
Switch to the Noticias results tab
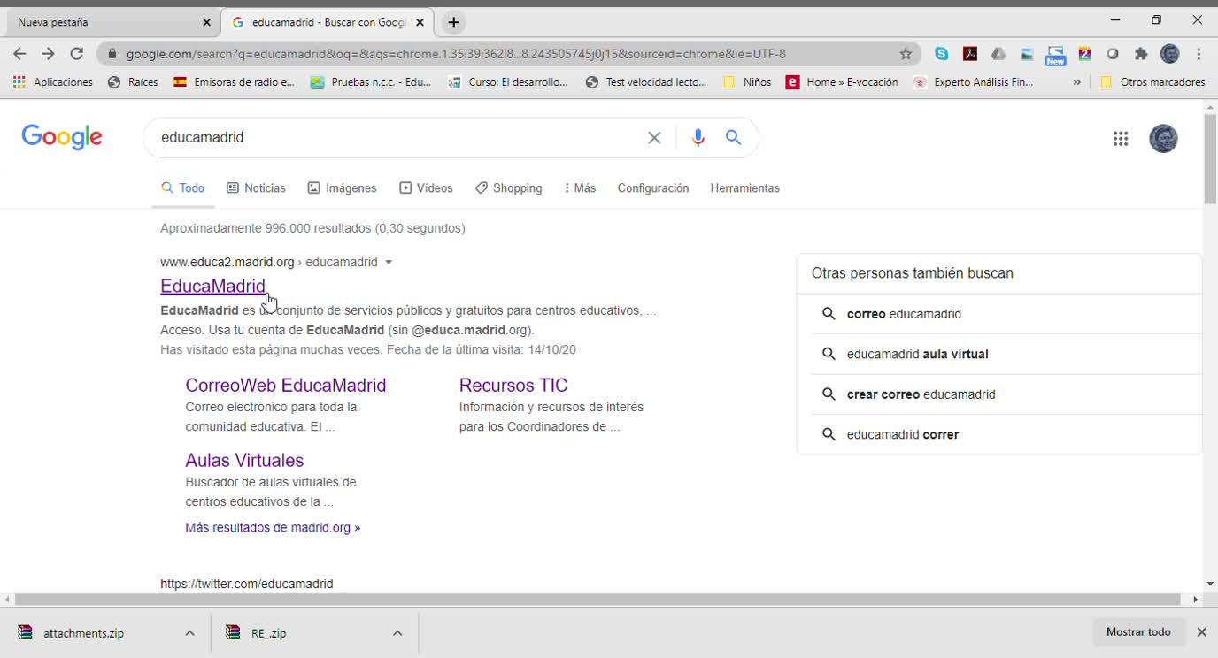tap(256, 188)
